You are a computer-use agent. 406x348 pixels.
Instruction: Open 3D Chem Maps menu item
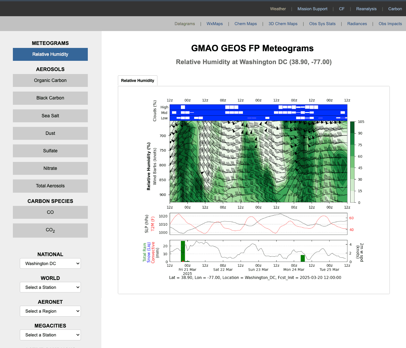(x=283, y=24)
